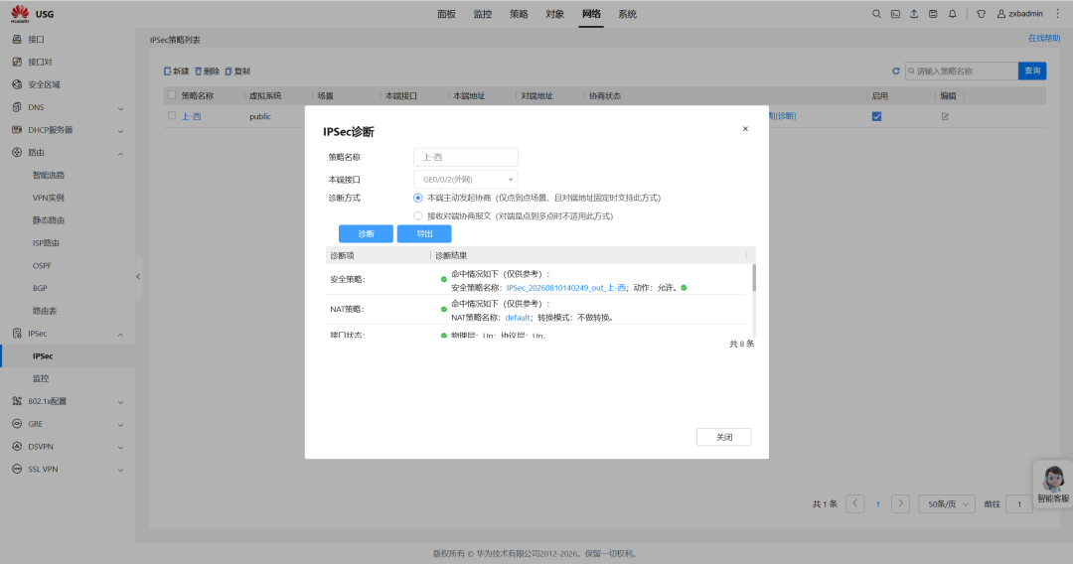Screen dimensions: 1073x564
Task: Open the 50条/页 page size dropdown
Action: point(947,503)
